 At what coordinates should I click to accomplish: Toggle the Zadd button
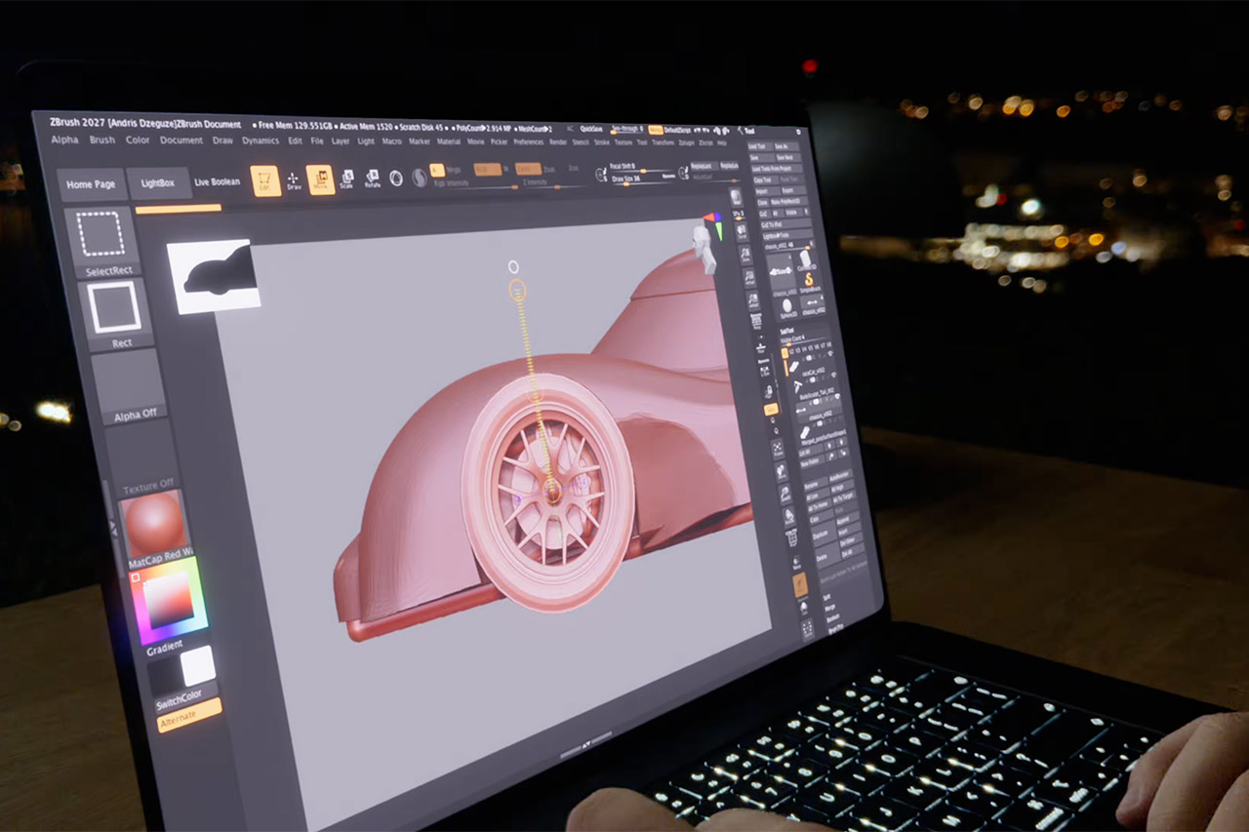pos(528,169)
